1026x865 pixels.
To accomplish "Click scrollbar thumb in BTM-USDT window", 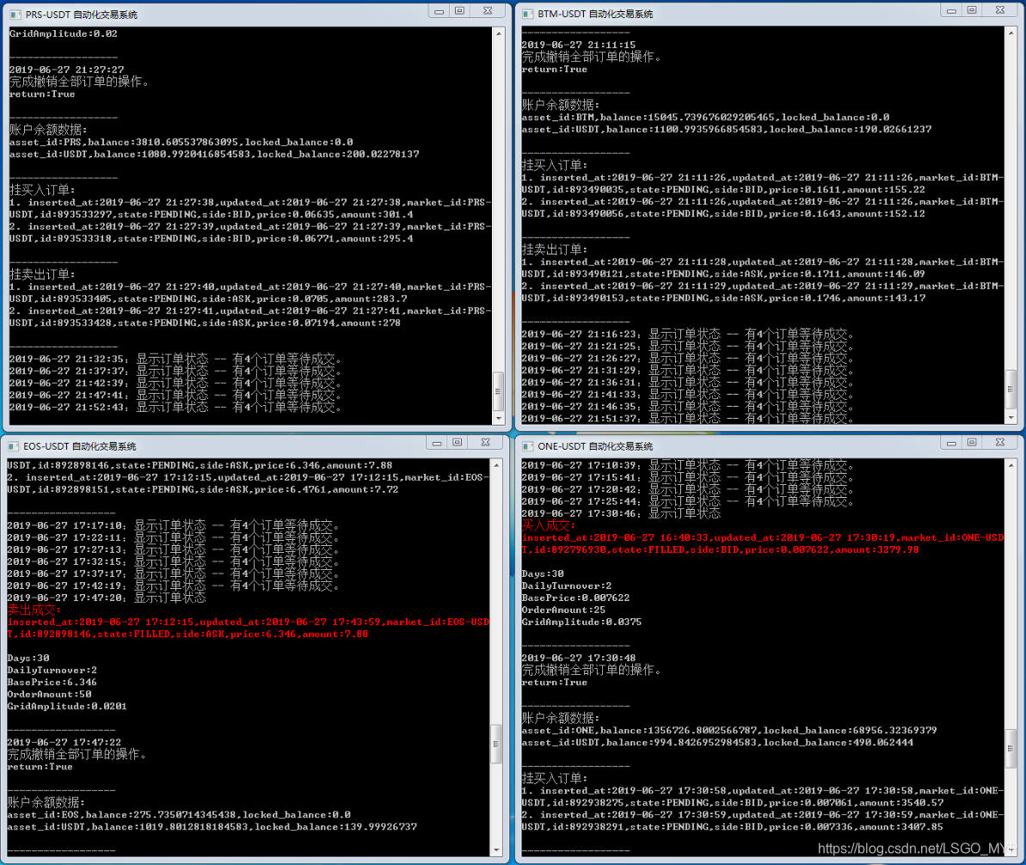I will [1011, 389].
